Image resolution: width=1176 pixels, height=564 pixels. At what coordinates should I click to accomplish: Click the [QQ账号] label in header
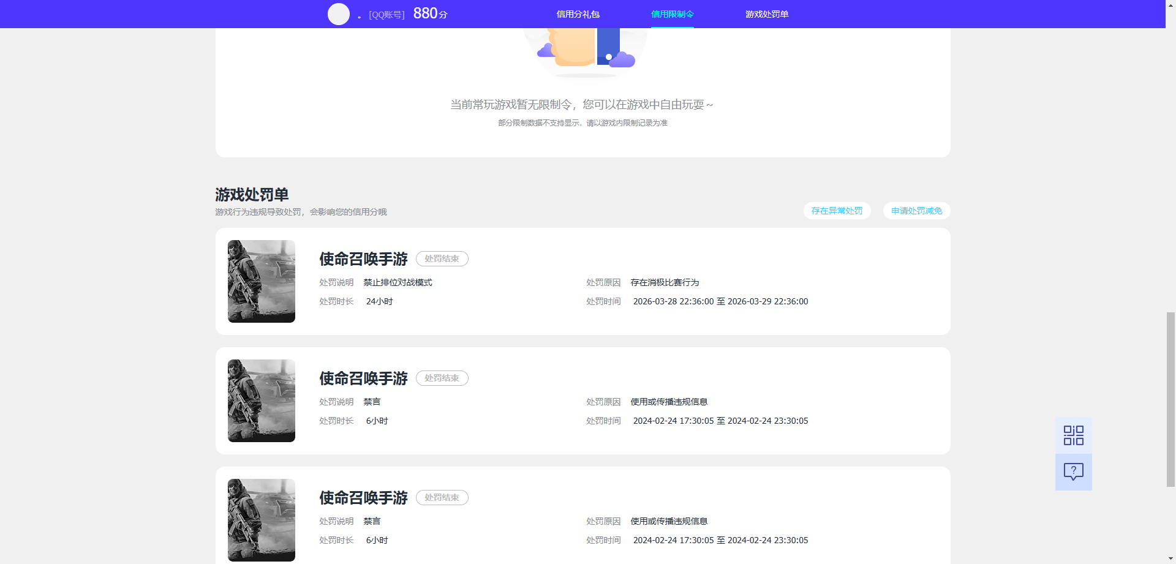(x=386, y=15)
